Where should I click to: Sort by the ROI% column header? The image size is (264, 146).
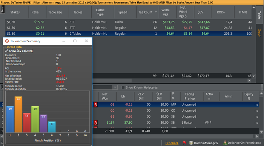[221, 12]
